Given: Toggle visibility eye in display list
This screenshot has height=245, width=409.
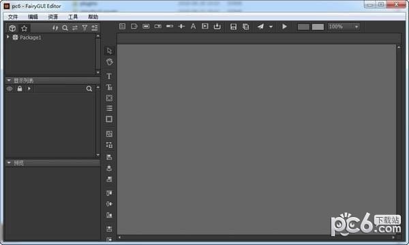Looking at the screenshot, I should coord(10,88).
